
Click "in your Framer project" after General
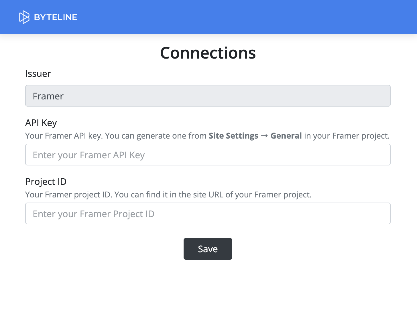tap(347, 136)
